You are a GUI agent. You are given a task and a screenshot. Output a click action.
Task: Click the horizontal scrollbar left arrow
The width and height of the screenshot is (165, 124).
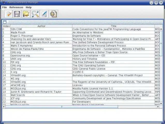click(4, 107)
